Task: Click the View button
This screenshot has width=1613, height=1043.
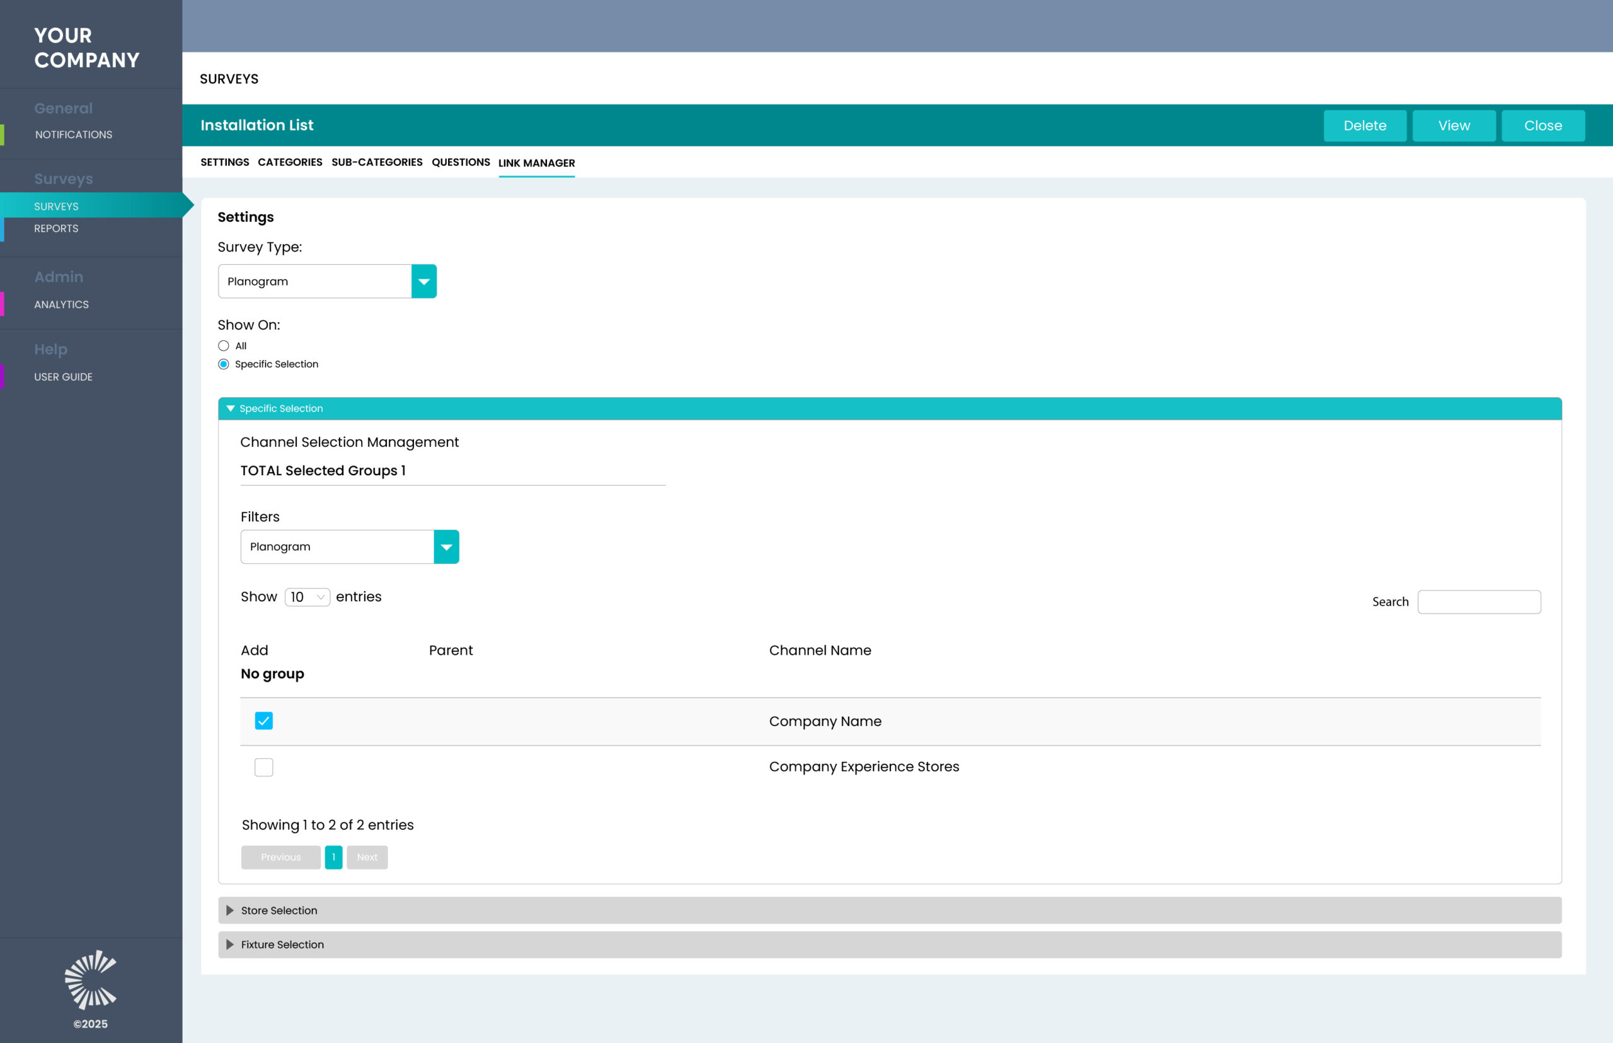Action: (x=1455, y=126)
